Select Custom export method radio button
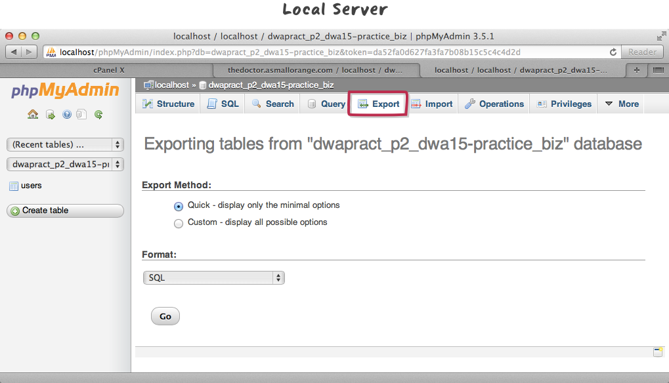This screenshot has height=383, width=669. point(179,223)
